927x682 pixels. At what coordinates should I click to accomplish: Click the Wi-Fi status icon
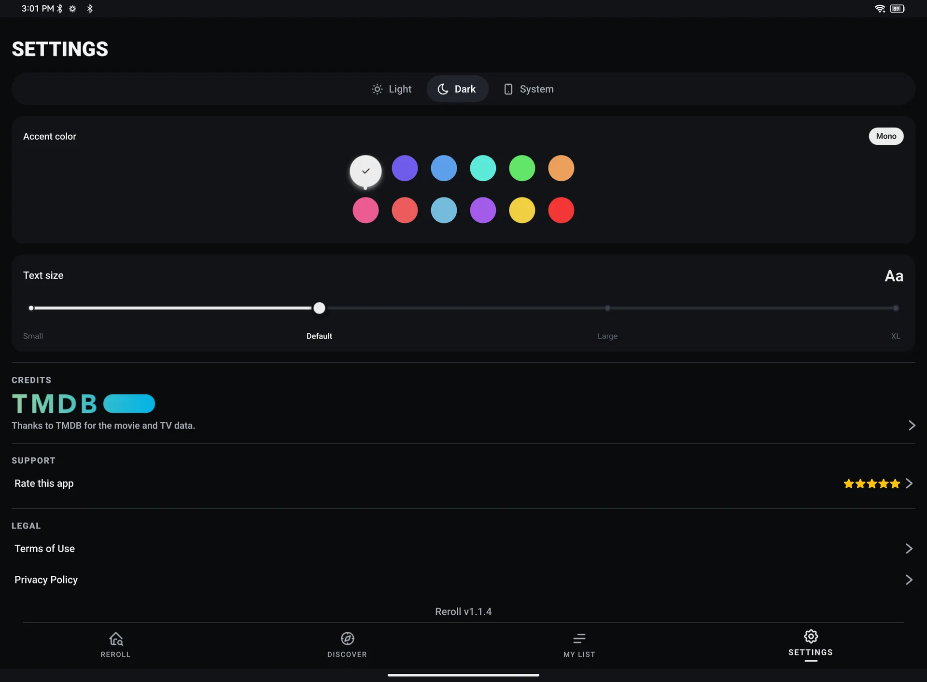[880, 9]
